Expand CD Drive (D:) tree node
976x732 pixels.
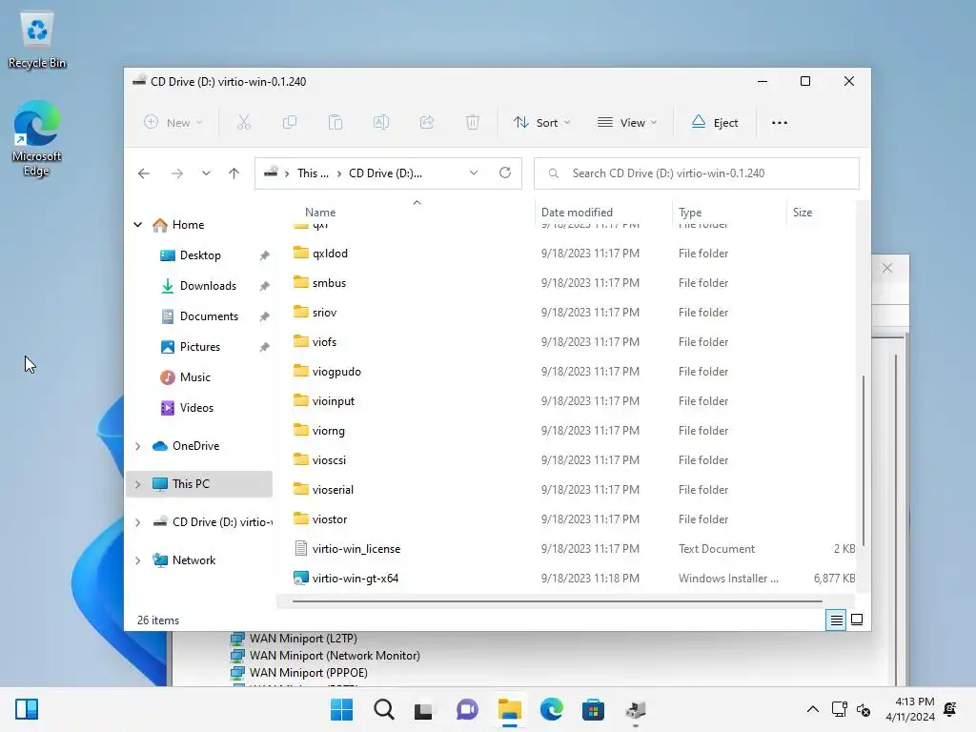(137, 522)
